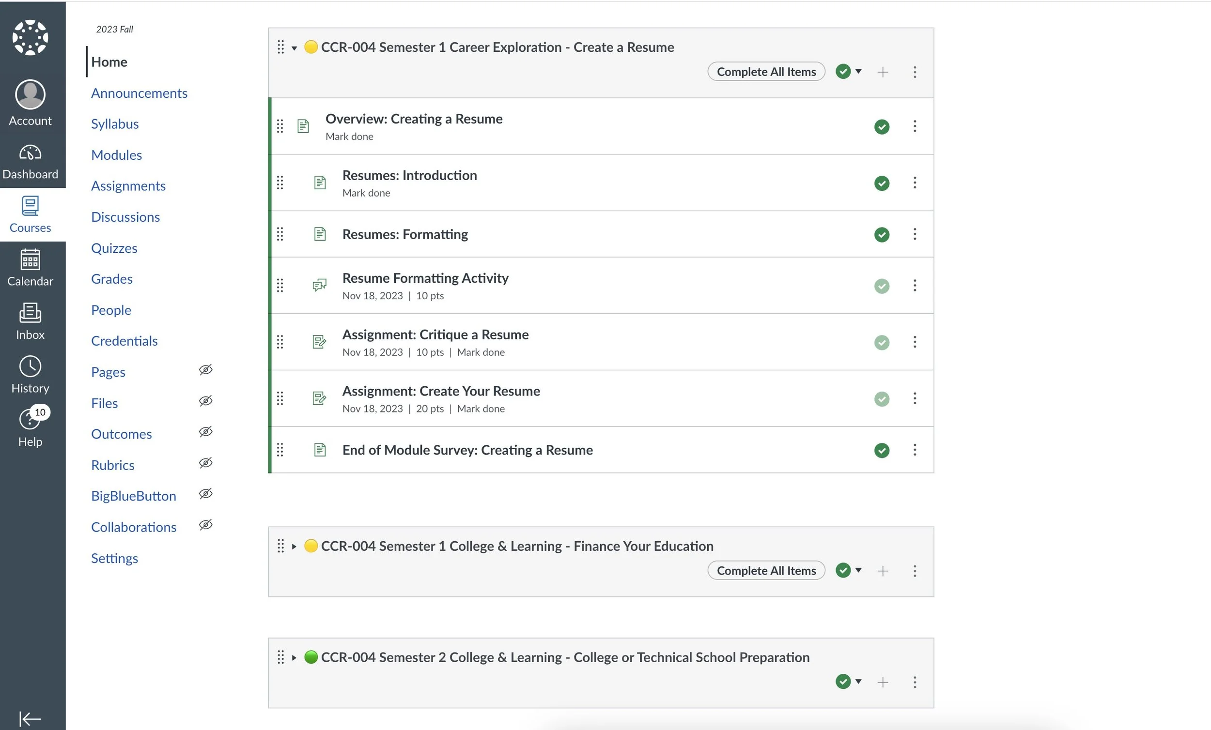The width and height of the screenshot is (1211, 730).
Task: Expand the Finance Your Education module
Action: click(x=294, y=547)
